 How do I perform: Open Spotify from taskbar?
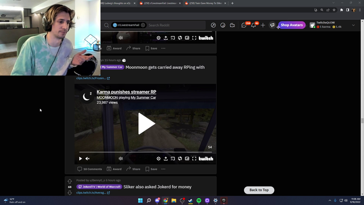pos(198,200)
